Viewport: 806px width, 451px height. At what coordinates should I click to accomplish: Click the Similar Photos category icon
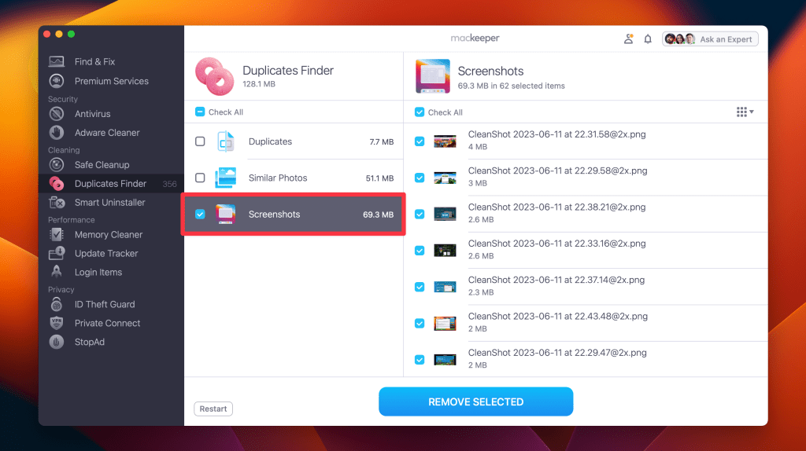(x=226, y=178)
